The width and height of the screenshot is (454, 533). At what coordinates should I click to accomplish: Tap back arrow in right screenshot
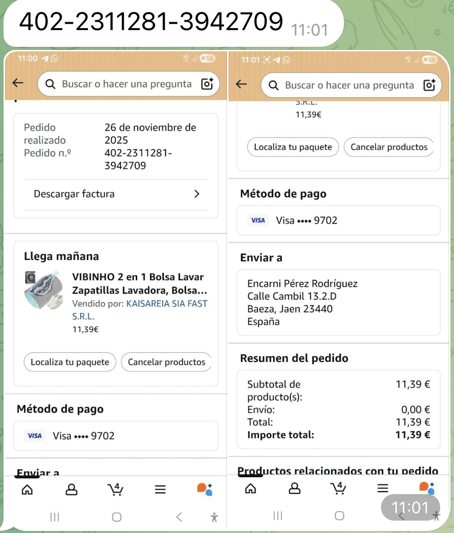241,84
